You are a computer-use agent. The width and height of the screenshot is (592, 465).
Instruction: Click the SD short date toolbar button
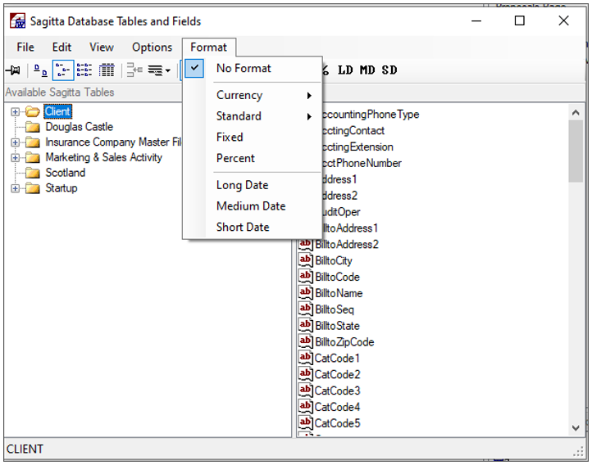coord(389,70)
